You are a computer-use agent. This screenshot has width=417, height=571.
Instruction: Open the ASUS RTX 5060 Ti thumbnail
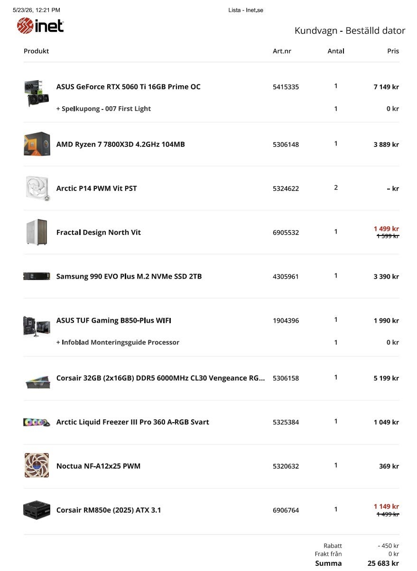[x=37, y=93]
